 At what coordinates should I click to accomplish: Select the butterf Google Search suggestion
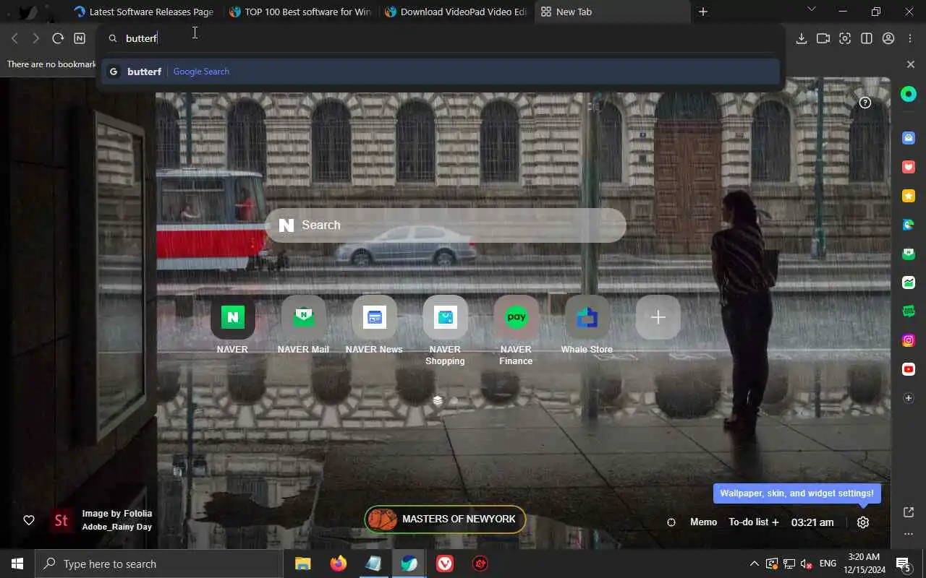(x=440, y=72)
